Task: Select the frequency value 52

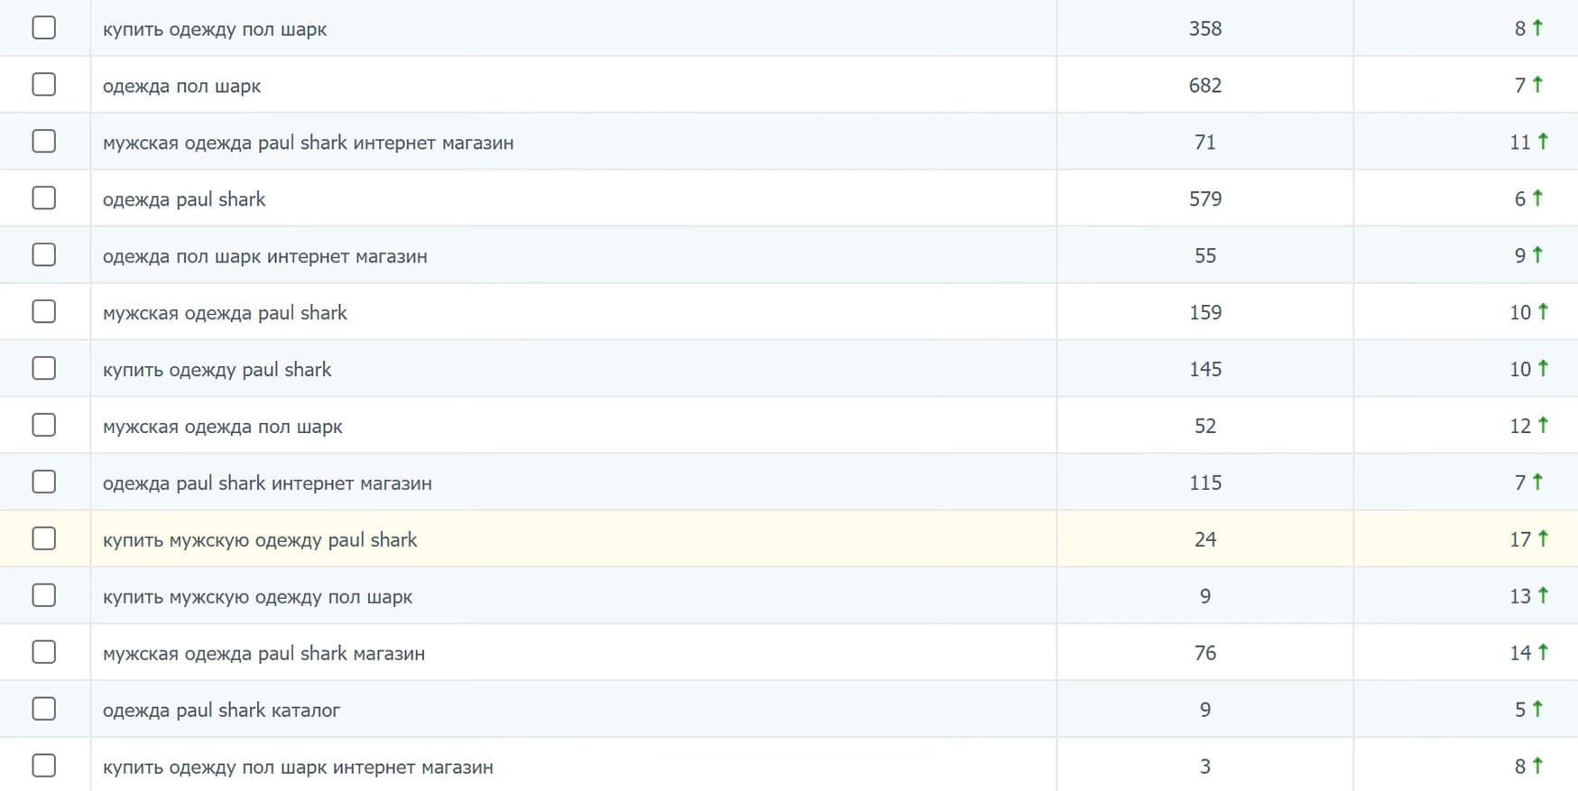Action: pyautogui.click(x=1204, y=427)
